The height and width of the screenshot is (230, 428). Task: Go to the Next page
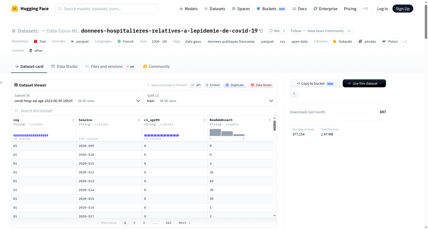coord(185,223)
